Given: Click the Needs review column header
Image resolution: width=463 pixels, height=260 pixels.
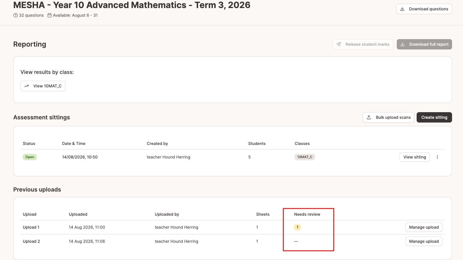Looking at the screenshot, I should (307, 214).
